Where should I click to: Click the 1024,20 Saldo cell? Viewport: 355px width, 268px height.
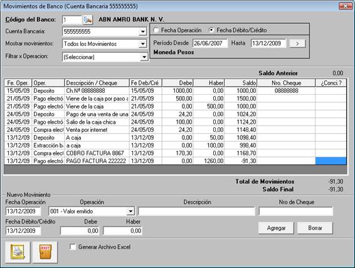[x=241, y=114]
